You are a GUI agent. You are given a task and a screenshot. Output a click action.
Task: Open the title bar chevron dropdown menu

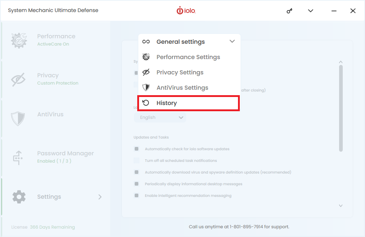tap(311, 11)
